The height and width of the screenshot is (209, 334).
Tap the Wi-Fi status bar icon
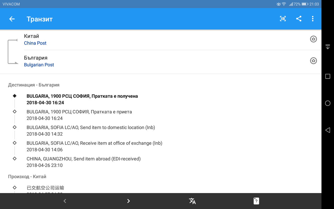coord(284,4)
